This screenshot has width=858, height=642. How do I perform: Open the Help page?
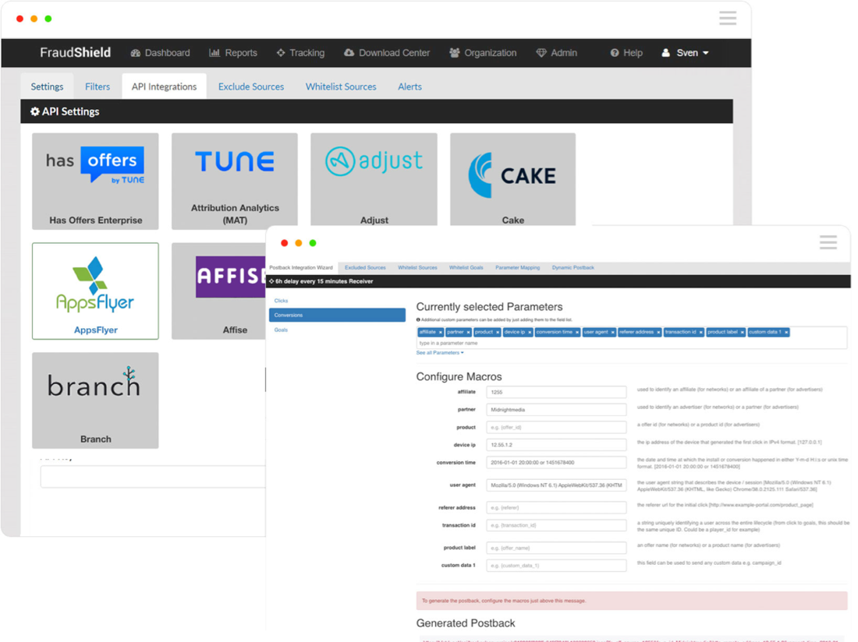tap(626, 53)
